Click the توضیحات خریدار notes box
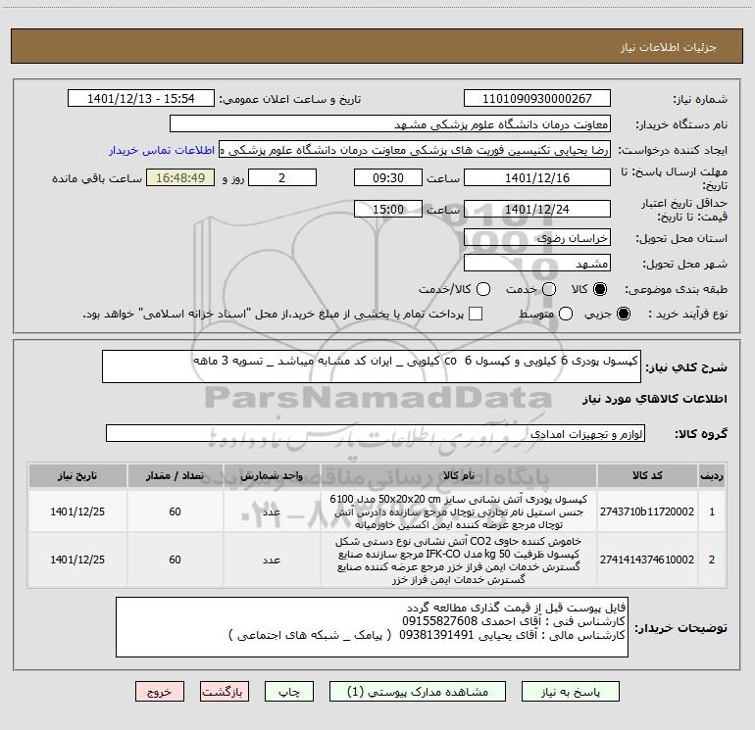 372,627
